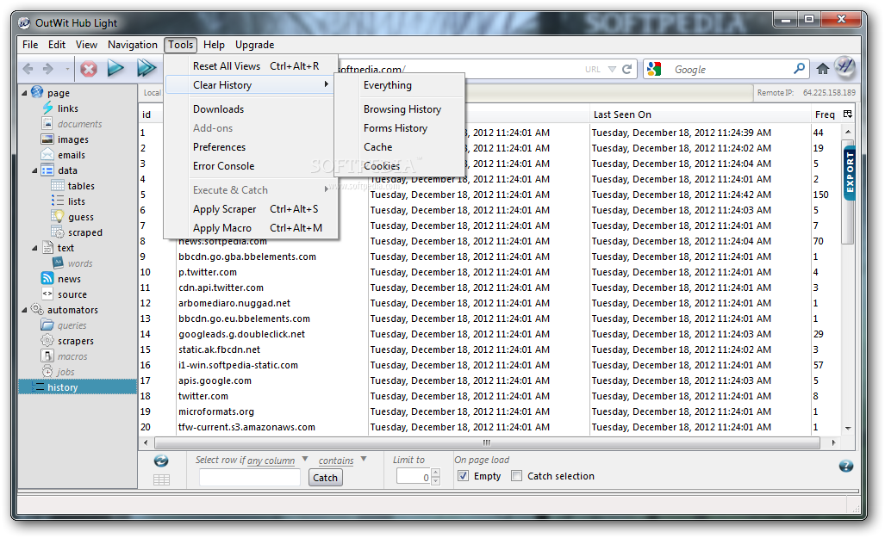The image size is (885, 538).
Task: Click the reload icon in URL bar
Action: 626,70
